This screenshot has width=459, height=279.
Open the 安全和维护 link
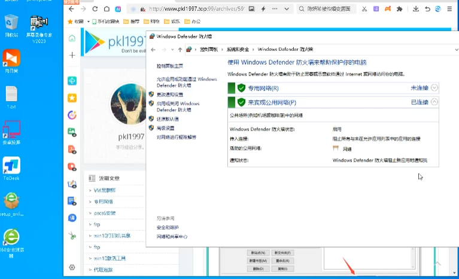point(168,227)
